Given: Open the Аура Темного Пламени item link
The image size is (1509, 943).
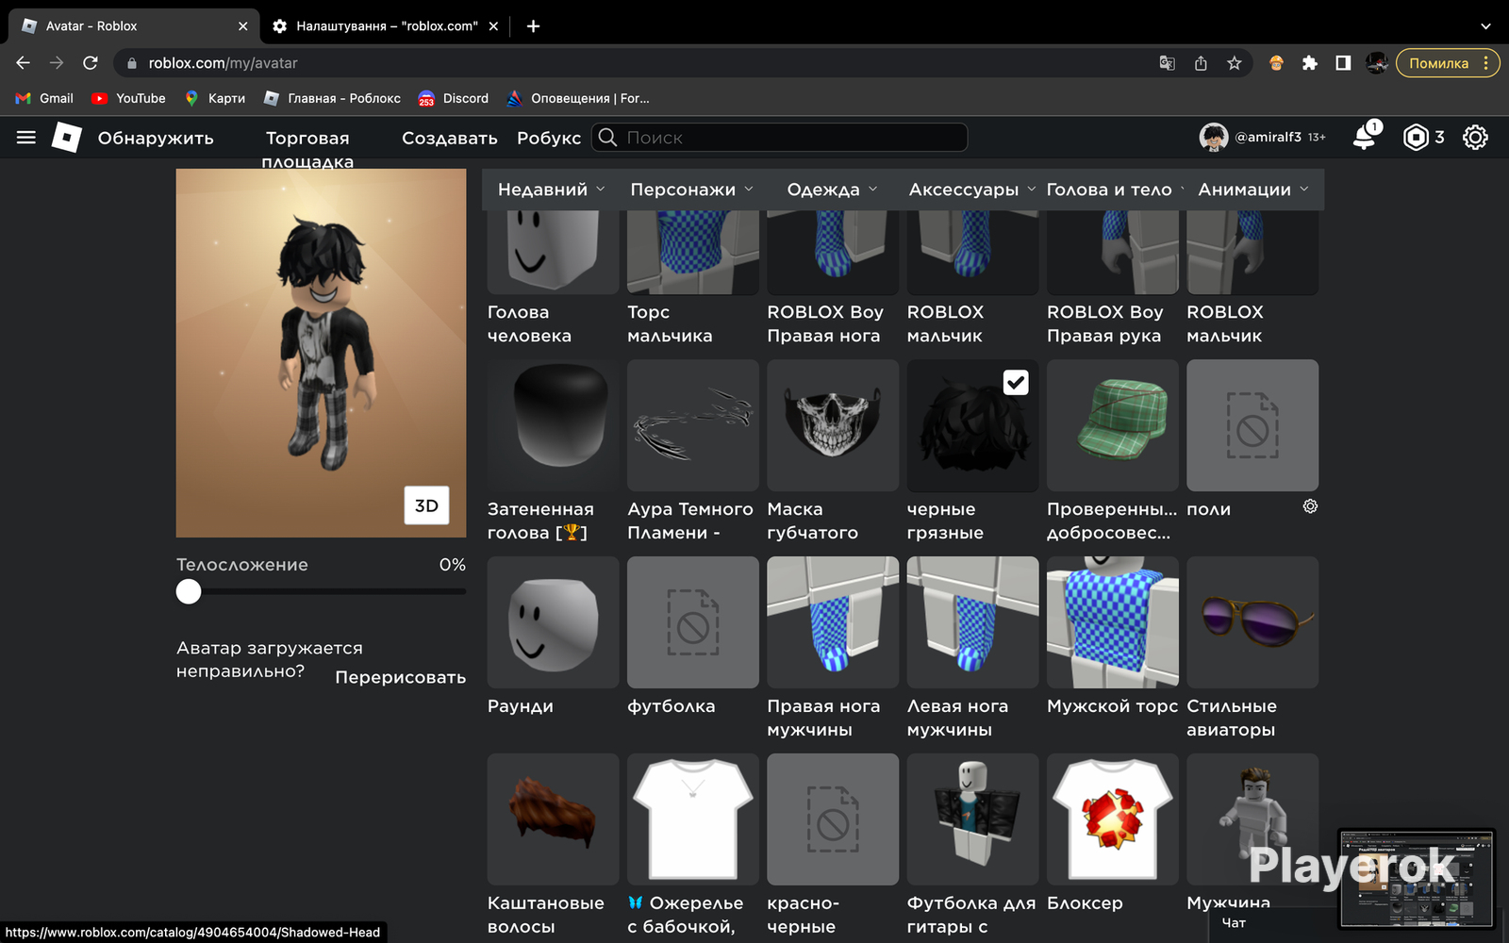Looking at the screenshot, I should pos(690,521).
